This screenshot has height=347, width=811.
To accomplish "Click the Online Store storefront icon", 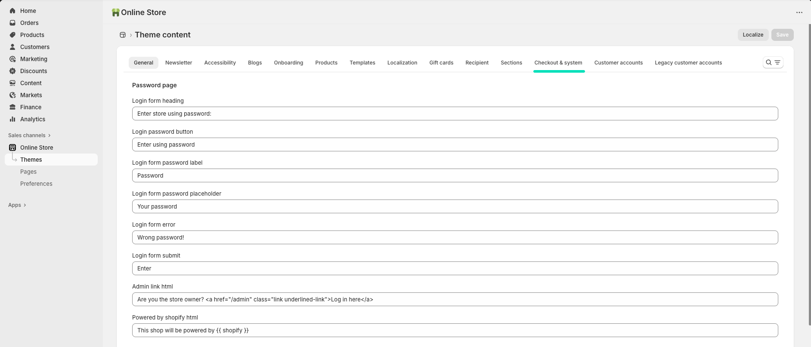I will [12, 147].
